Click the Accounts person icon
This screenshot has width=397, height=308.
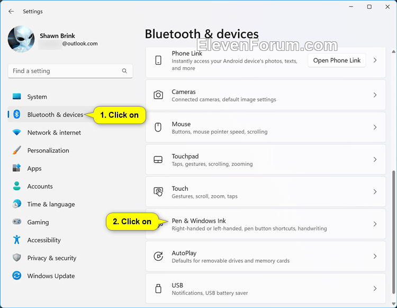[17, 186]
